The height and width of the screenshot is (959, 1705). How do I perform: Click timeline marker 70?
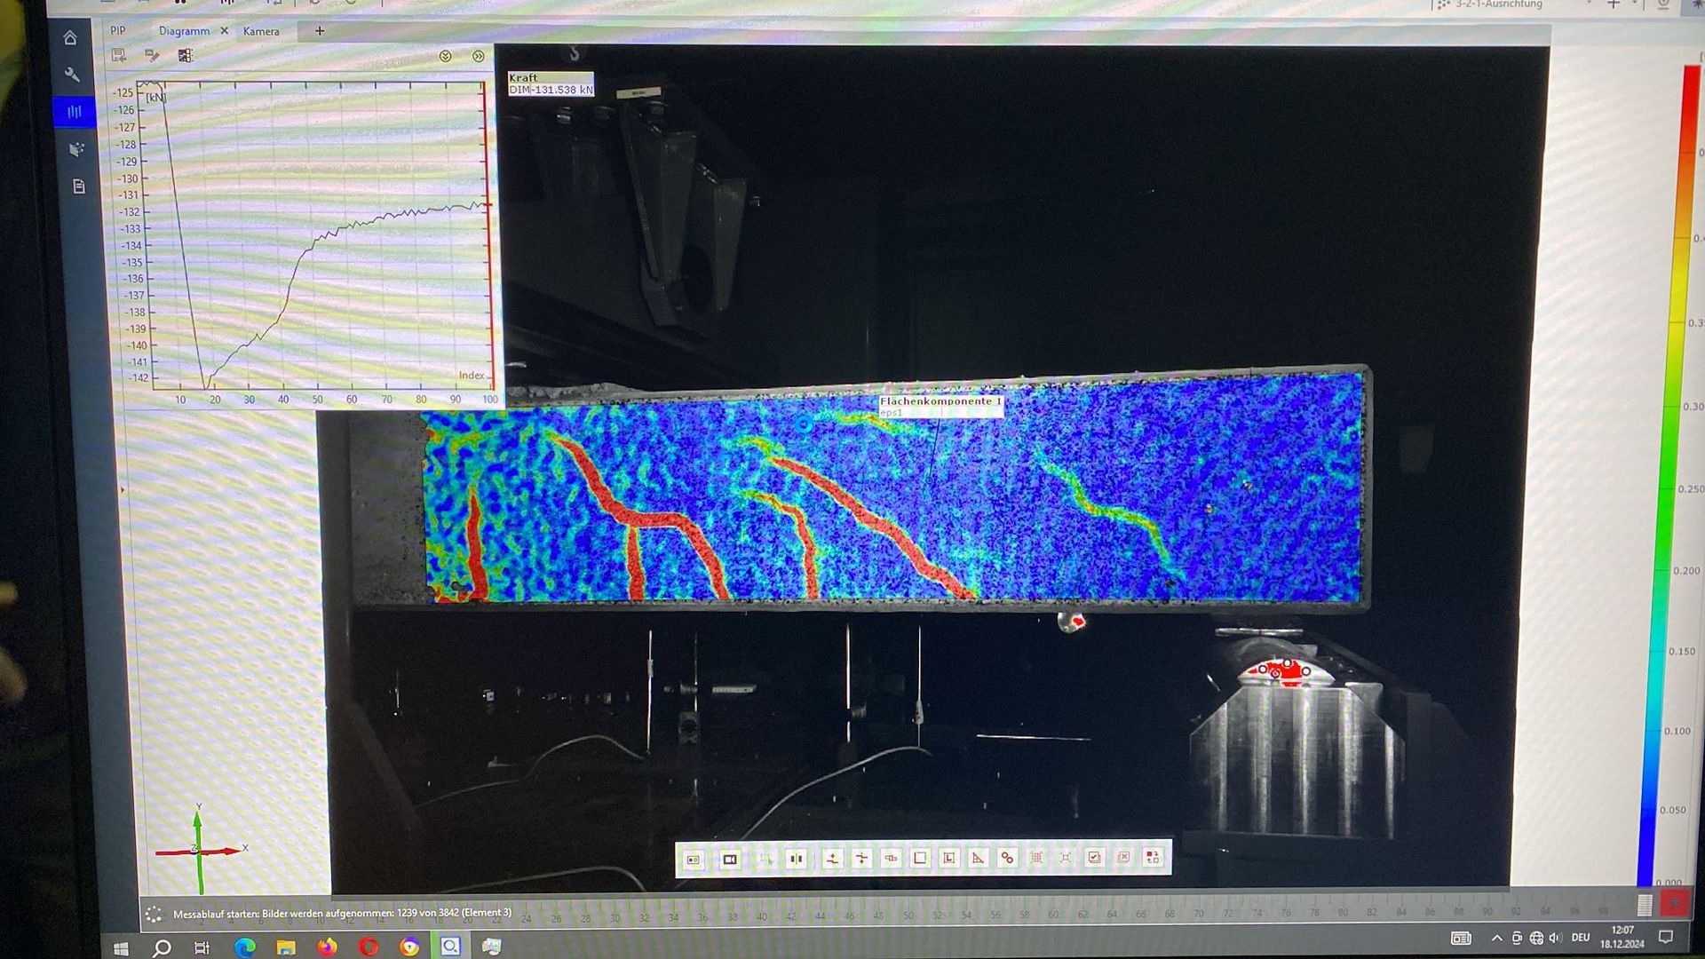[1198, 914]
